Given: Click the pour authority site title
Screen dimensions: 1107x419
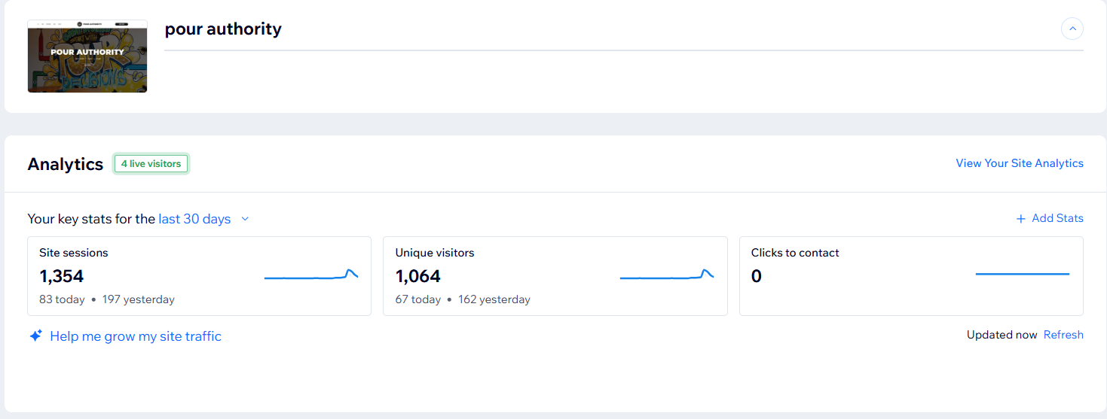Looking at the screenshot, I should click(223, 29).
